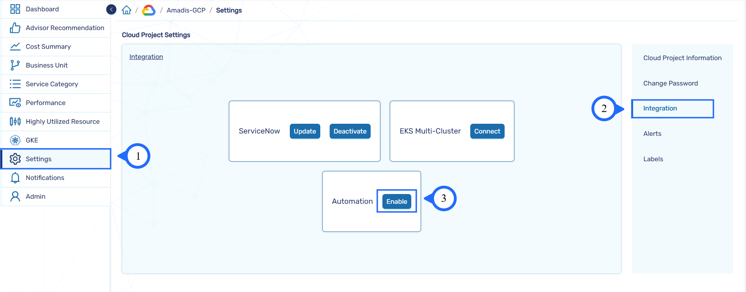Click the Cost Summary chart icon
746x292 pixels.
pyautogui.click(x=15, y=46)
